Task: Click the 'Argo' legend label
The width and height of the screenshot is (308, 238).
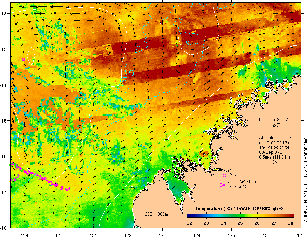Action: click(x=234, y=175)
